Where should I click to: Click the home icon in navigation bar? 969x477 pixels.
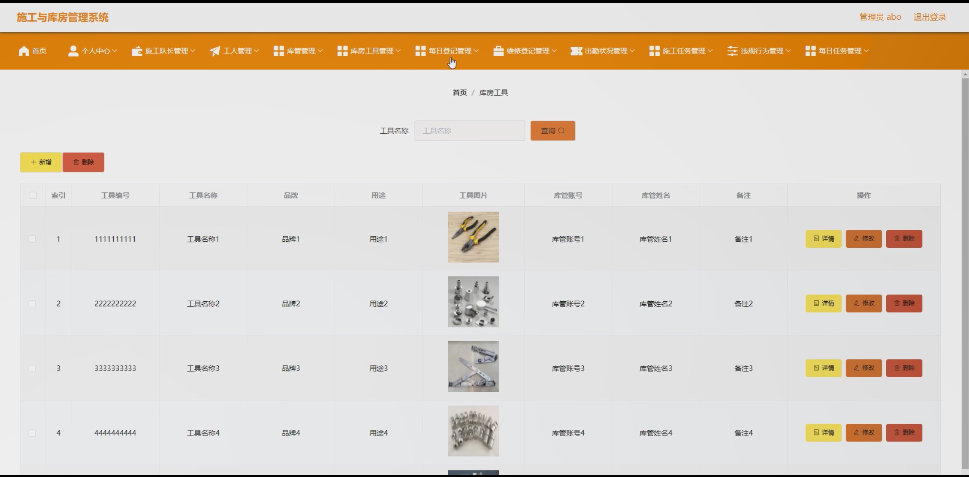[24, 51]
